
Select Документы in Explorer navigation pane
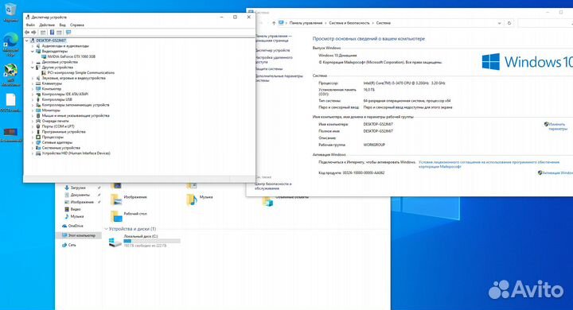point(80,195)
